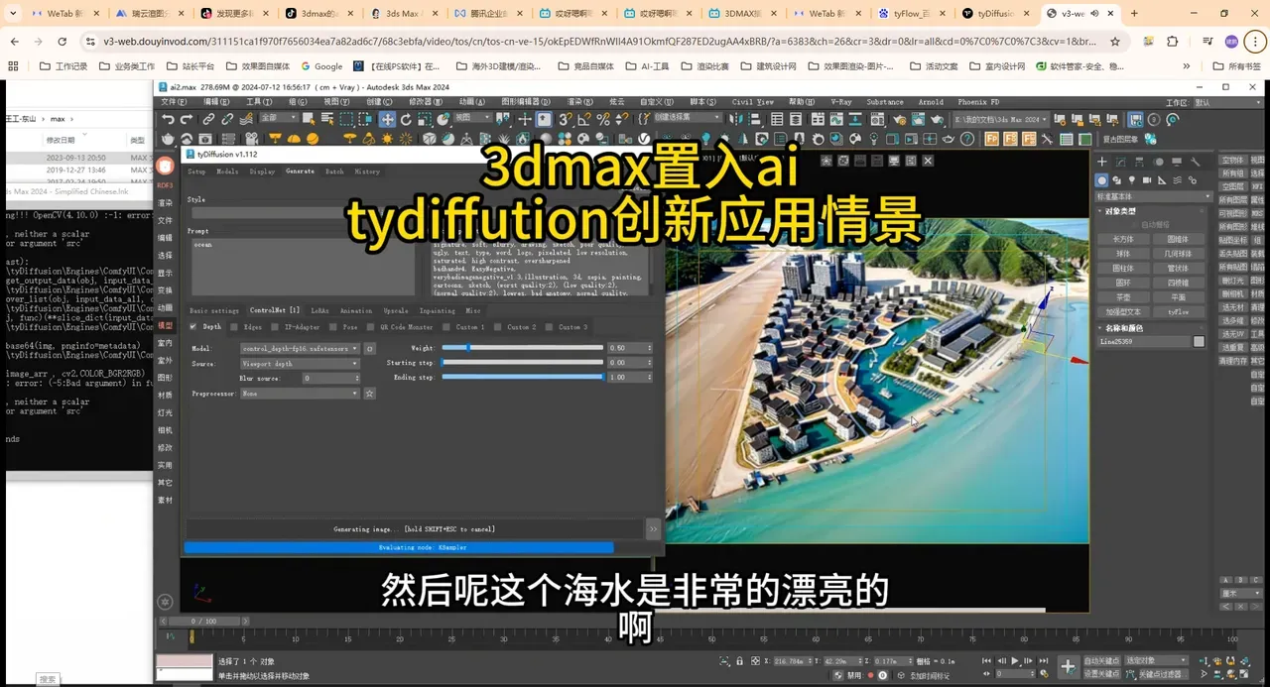1270x687 pixels.
Task: Select the Geometry category circle icon
Action: click(1102, 180)
